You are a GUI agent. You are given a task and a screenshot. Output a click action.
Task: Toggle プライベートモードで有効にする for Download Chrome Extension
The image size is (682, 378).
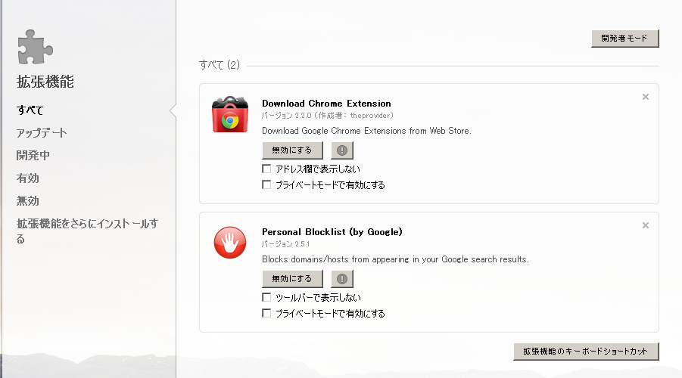266,184
